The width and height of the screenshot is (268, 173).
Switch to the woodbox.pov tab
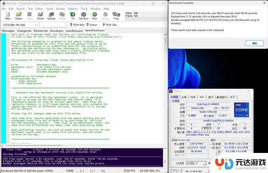click(x=75, y=31)
